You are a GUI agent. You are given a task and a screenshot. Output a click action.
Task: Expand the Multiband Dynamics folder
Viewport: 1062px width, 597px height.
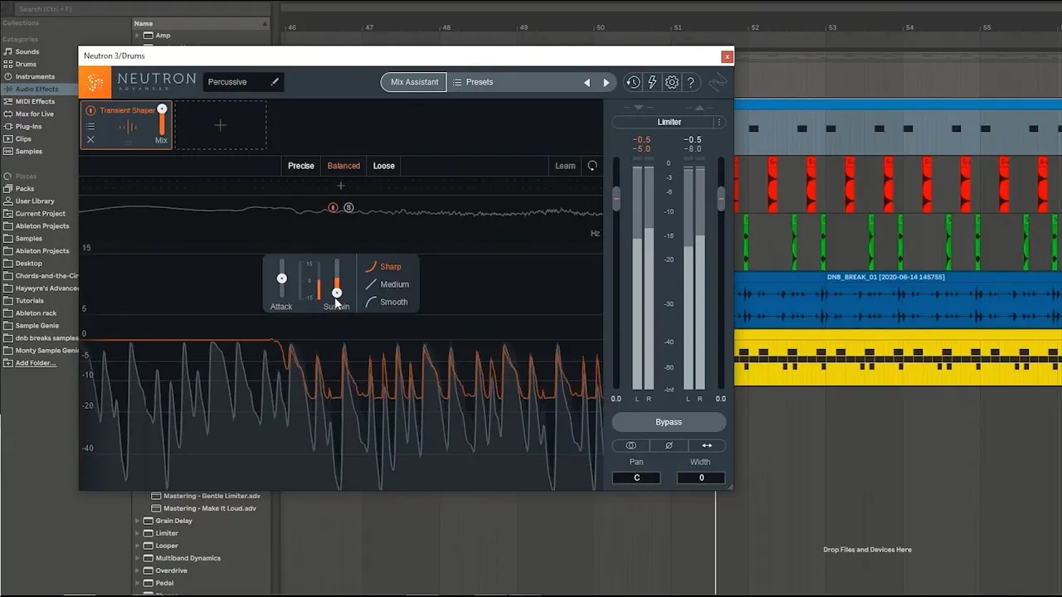pyautogui.click(x=138, y=558)
